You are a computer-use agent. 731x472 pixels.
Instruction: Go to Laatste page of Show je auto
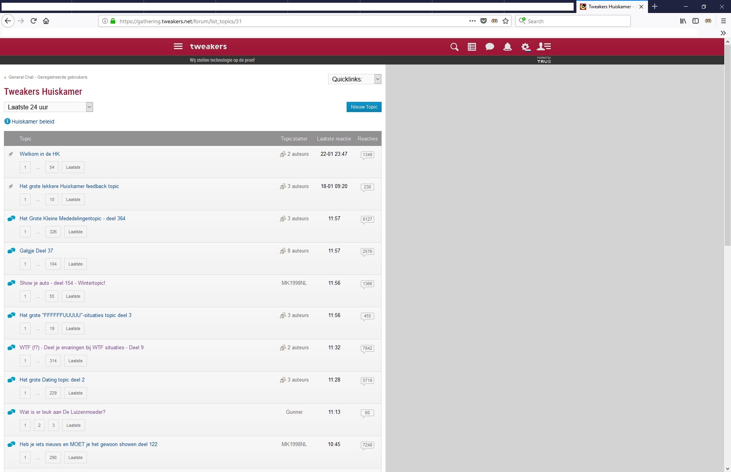[73, 296]
